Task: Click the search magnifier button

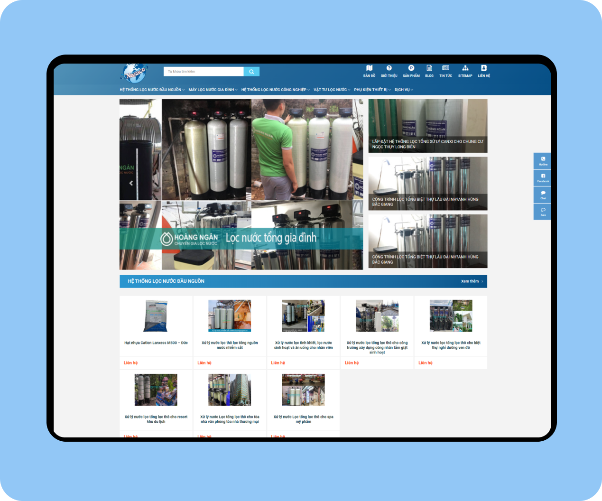Action: pyautogui.click(x=251, y=72)
